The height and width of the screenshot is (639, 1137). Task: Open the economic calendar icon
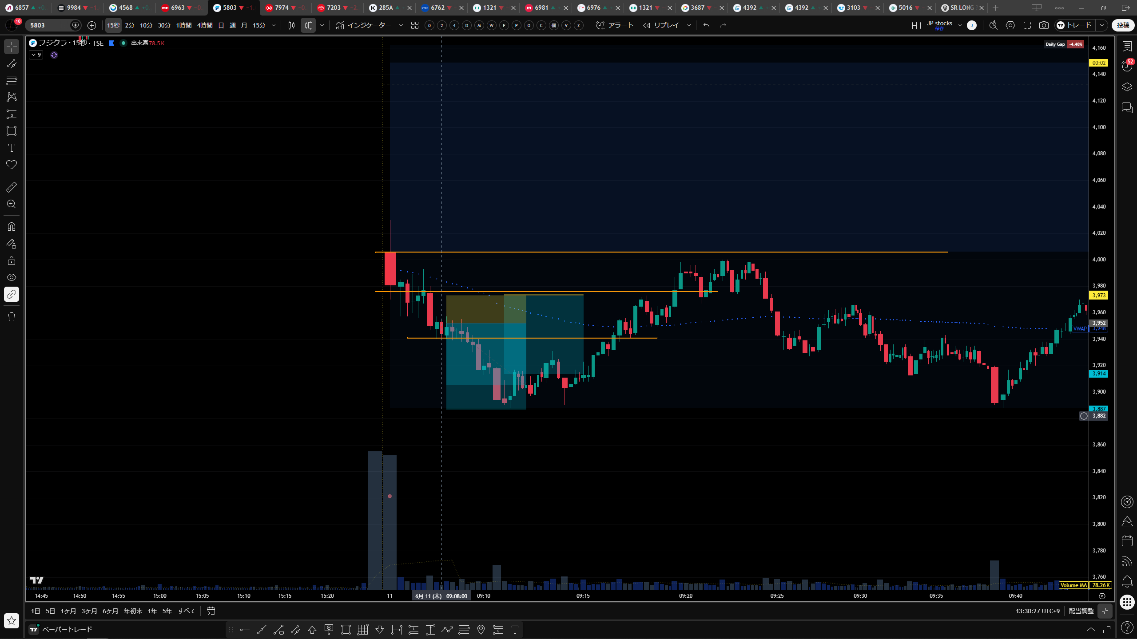tap(1127, 541)
